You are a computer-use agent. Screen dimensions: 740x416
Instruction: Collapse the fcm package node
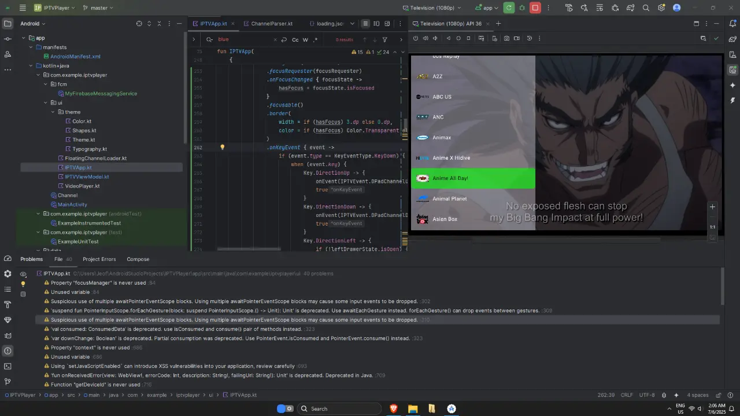(x=45, y=84)
